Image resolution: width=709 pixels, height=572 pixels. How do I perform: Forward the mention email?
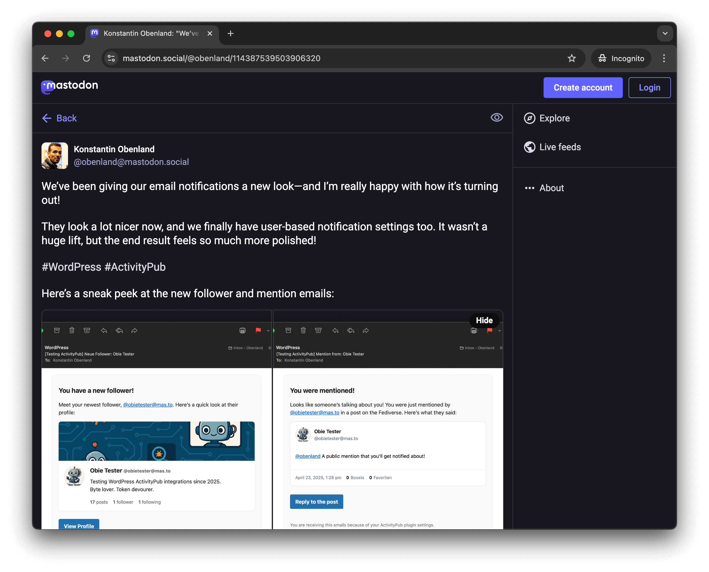366,330
